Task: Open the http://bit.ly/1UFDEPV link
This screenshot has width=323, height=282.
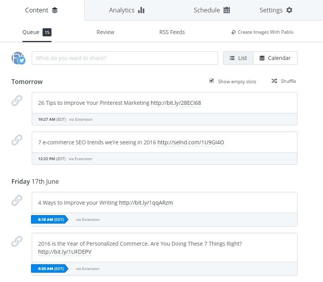Action: pos(65,252)
